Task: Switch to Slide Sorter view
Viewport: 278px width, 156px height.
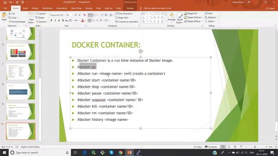Action: tap(229, 147)
